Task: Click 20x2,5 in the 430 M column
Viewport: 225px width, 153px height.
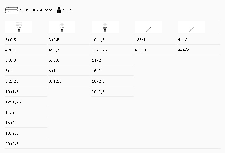Action: [x=12, y=144]
